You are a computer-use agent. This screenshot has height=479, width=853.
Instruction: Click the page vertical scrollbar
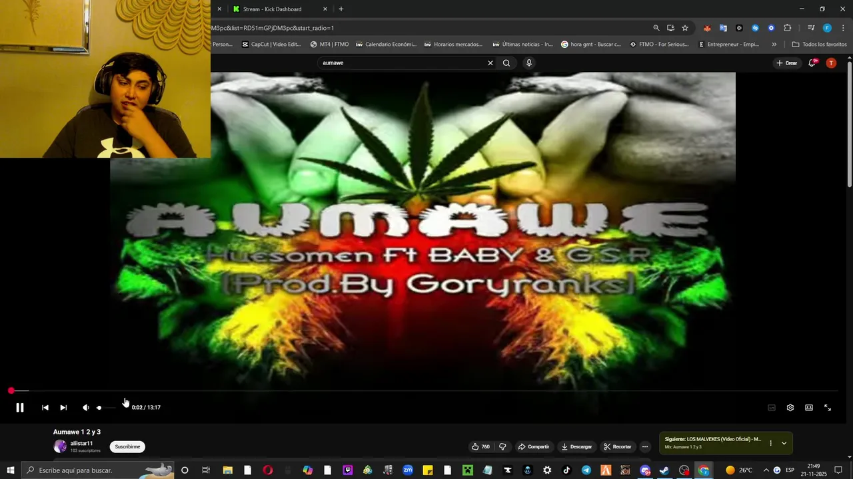[x=849, y=123]
